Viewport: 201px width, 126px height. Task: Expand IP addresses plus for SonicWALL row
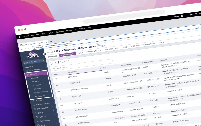point(156,72)
